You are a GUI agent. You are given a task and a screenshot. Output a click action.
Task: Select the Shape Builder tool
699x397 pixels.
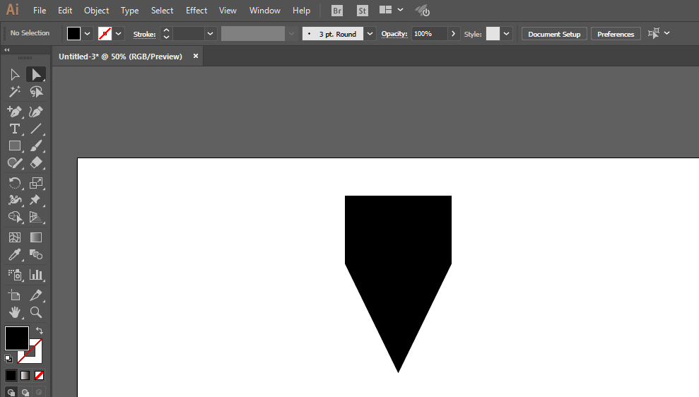(x=15, y=217)
